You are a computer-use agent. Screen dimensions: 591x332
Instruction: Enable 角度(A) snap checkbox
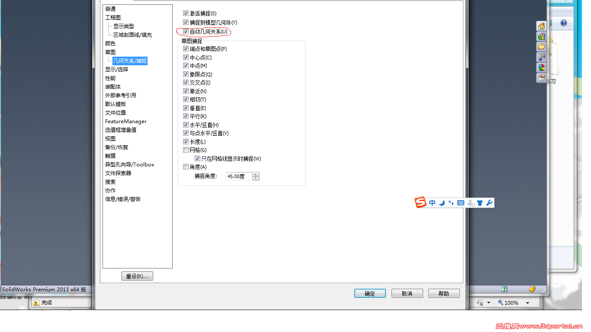pyautogui.click(x=186, y=167)
